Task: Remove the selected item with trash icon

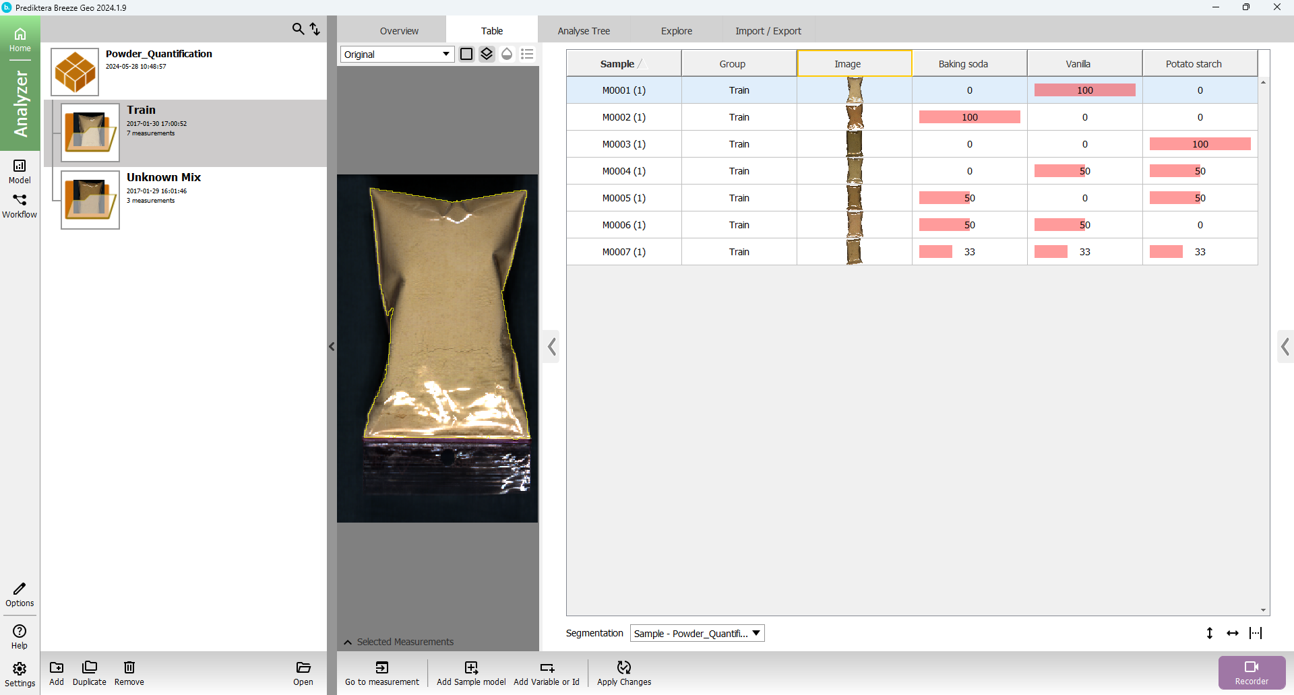Action: pos(129,673)
